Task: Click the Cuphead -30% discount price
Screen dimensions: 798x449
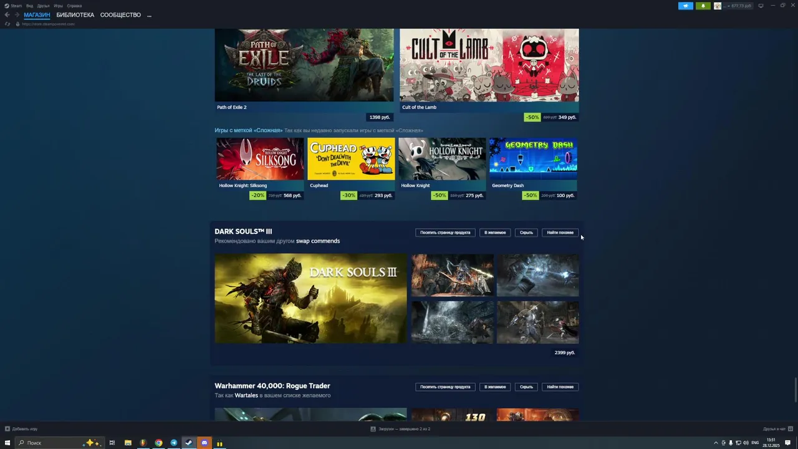Action: tap(367, 195)
